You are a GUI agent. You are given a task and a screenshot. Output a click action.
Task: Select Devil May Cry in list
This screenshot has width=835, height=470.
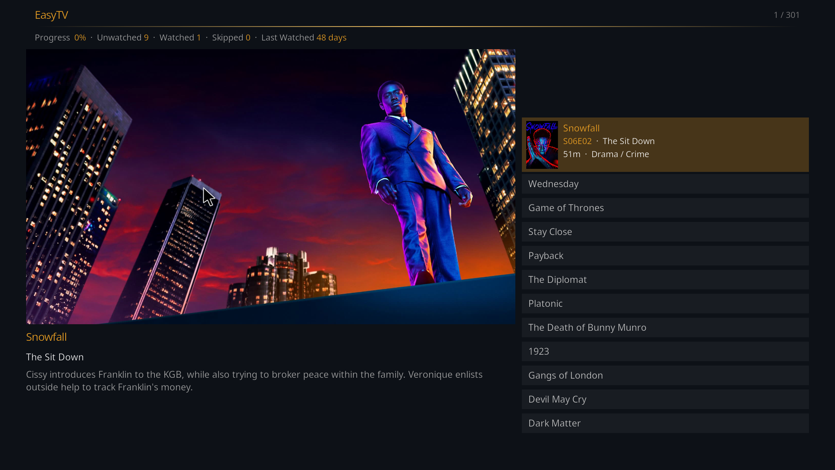[x=665, y=399]
